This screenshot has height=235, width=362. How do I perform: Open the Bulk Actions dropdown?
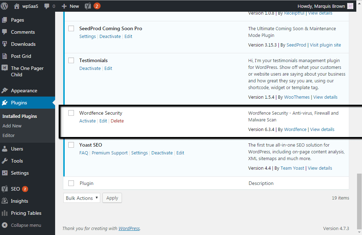(82, 198)
